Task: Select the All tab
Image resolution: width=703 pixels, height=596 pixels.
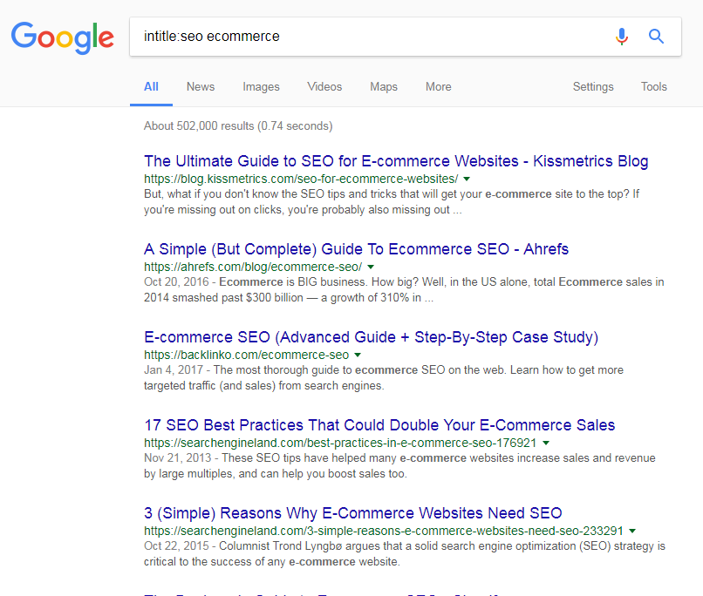Action: pyautogui.click(x=151, y=87)
